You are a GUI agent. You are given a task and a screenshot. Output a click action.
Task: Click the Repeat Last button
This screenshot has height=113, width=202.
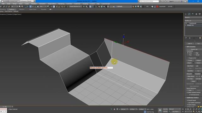pos(194,50)
